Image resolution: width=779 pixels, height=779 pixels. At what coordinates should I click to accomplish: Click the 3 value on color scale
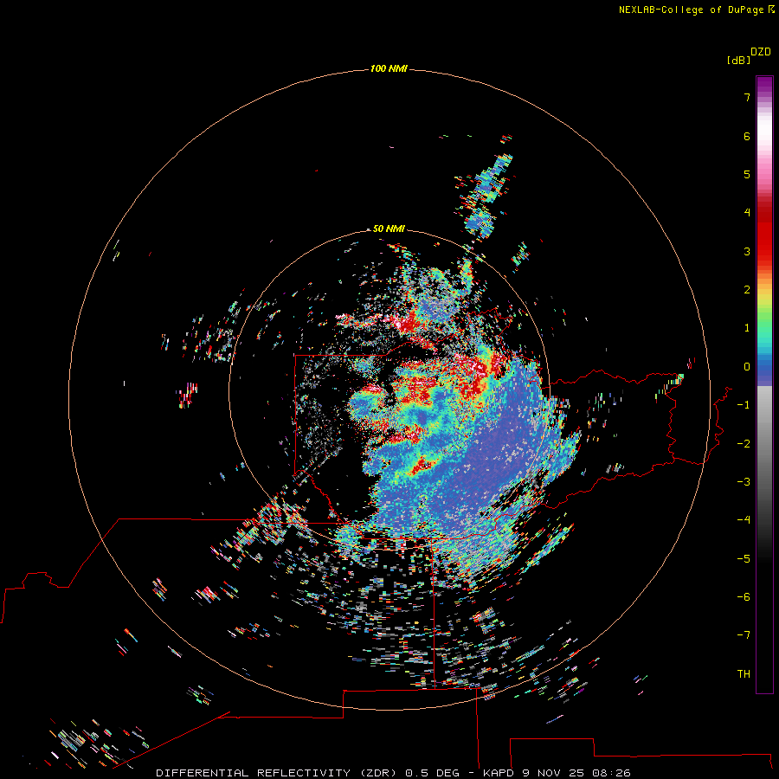(x=747, y=251)
